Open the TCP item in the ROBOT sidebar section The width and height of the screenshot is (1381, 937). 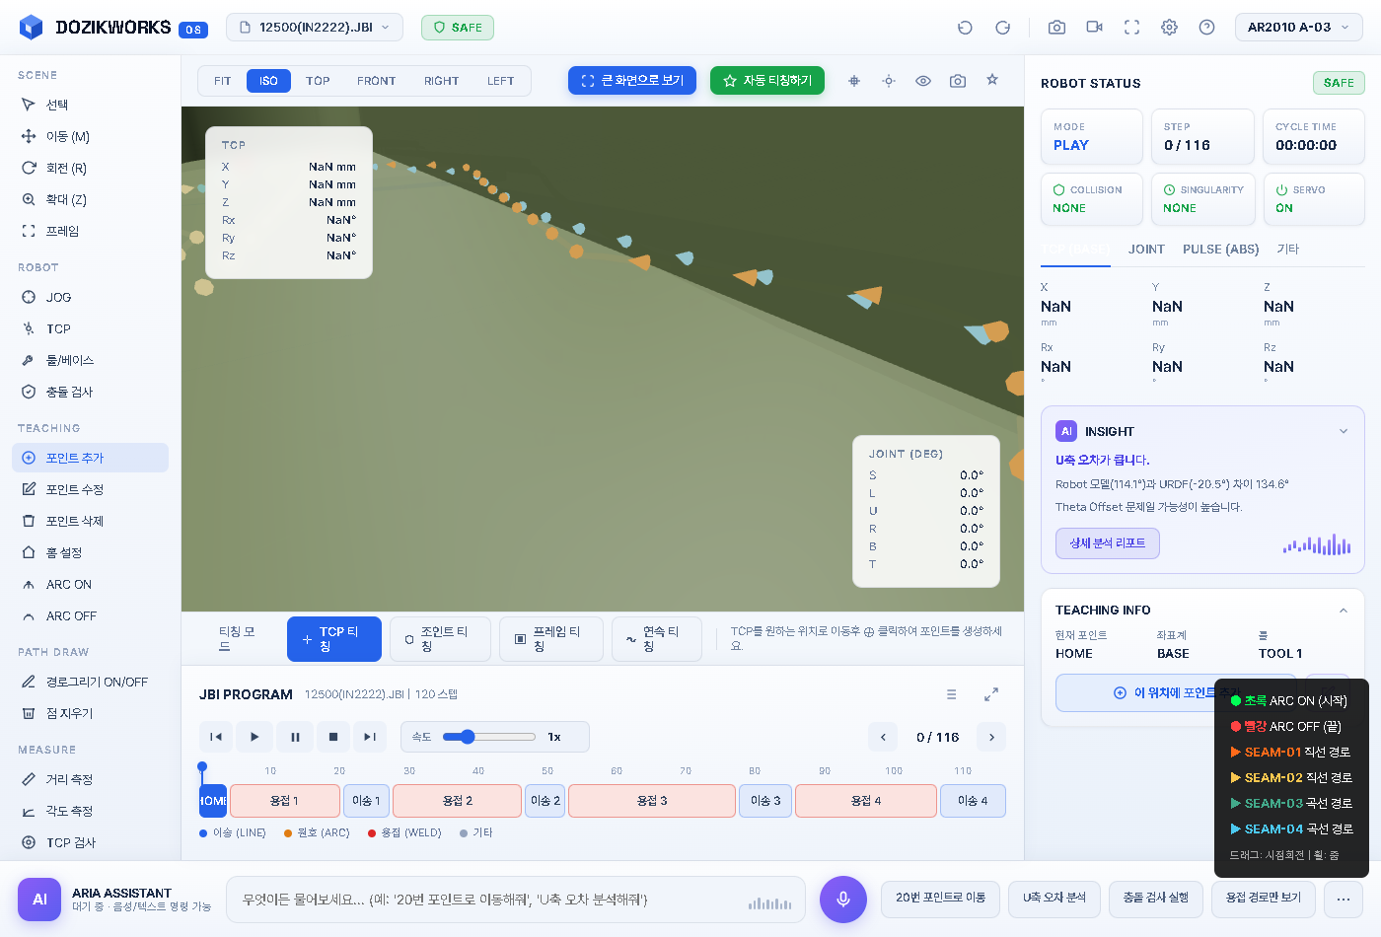[90, 328]
